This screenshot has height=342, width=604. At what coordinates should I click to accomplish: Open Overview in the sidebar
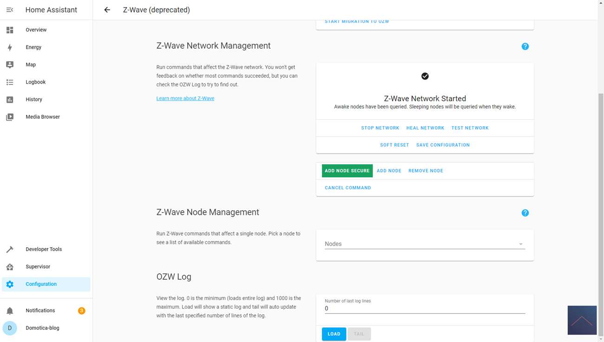[36, 30]
